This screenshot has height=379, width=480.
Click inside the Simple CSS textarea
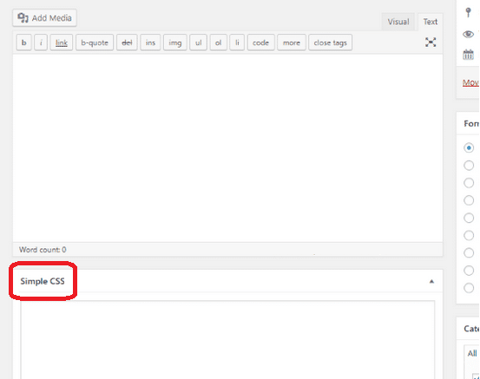[x=227, y=340]
